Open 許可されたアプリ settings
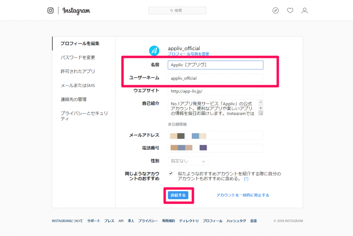The height and width of the screenshot is (236, 353). pyautogui.click(x=78, y=71)
